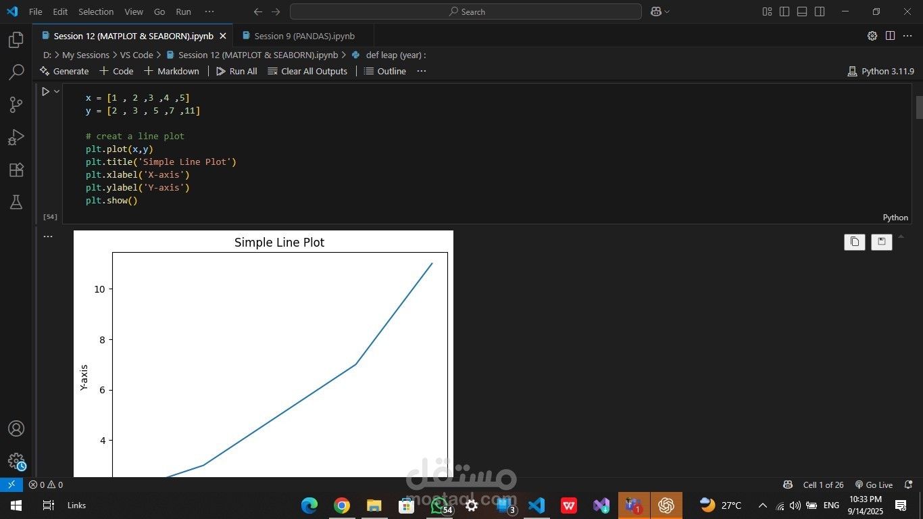Open the Windows Start menu
923x519 pixels.
click(16, 505)
